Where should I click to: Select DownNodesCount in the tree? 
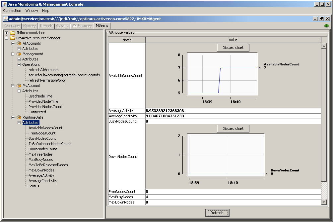pos(43,149)
